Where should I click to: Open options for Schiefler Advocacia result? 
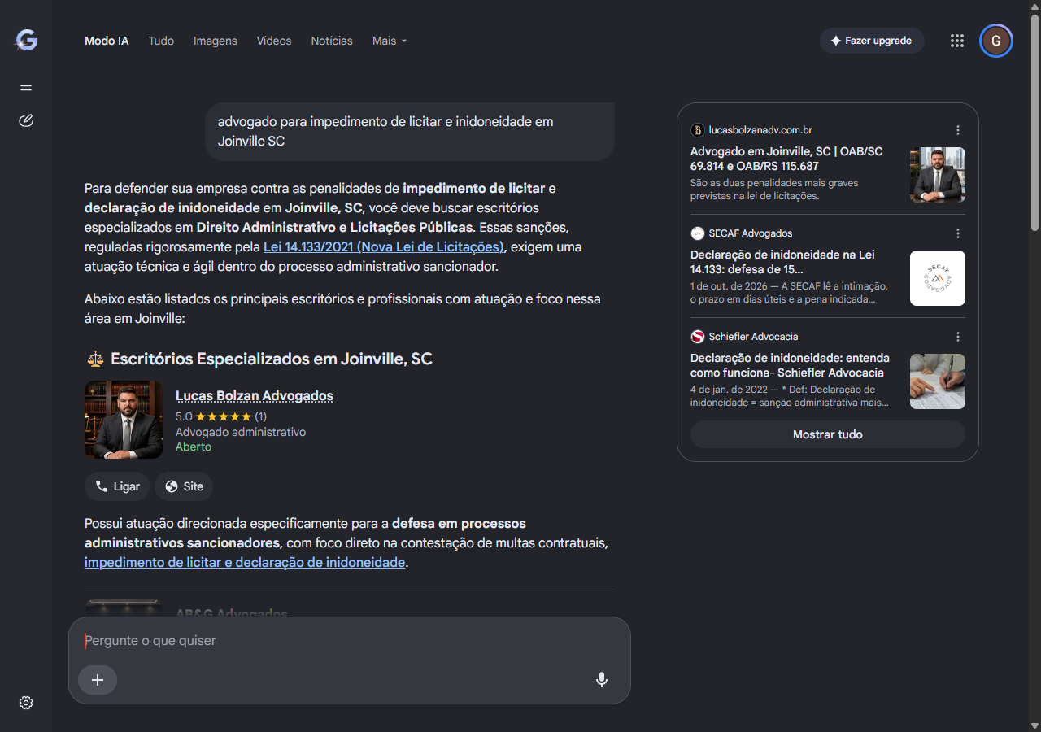(958, 337)
